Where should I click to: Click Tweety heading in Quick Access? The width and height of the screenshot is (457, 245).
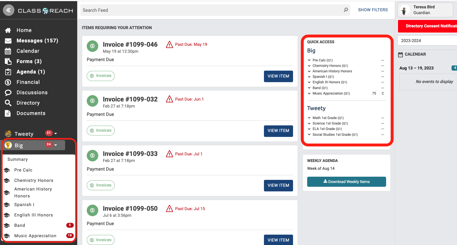(316, 108)
